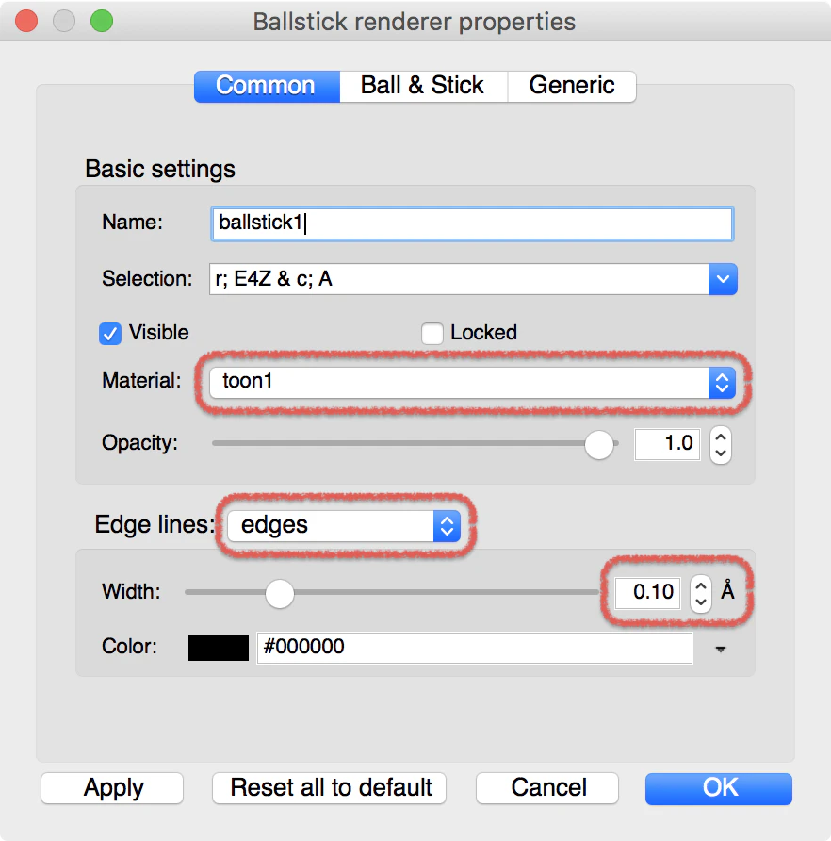Click the Selection text field
This screenshot has height=841, width=831.
coord(459,279)
